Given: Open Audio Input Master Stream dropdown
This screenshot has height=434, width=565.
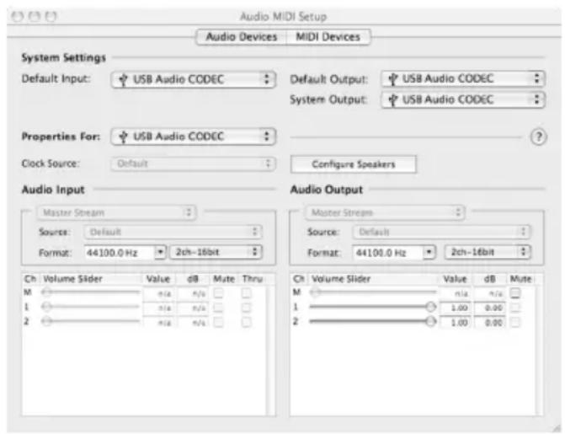Looking at the screenshot, I should point(116,212).
